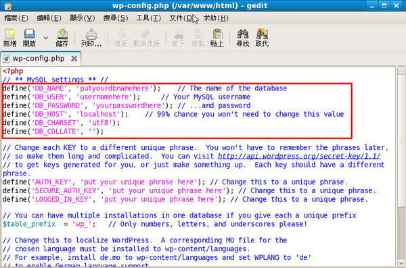Click the file icon on the wp-config.php tab

(x=6, y=59)
